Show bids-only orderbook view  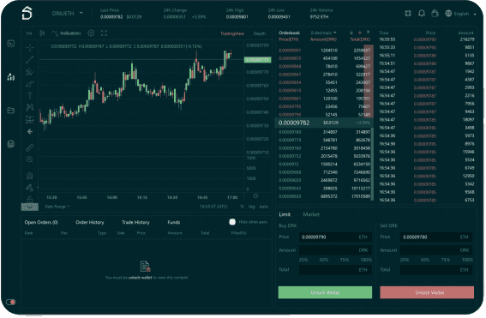(369, 33)
